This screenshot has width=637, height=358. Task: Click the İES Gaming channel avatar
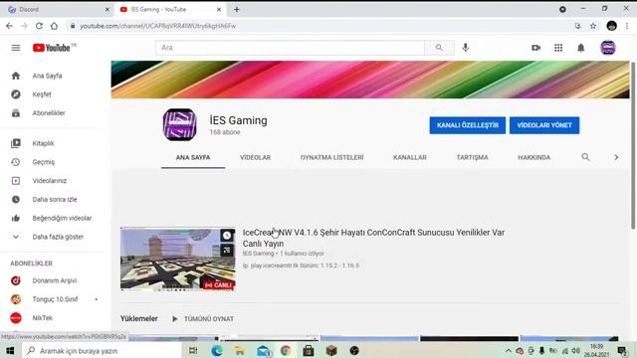(179, 125)
